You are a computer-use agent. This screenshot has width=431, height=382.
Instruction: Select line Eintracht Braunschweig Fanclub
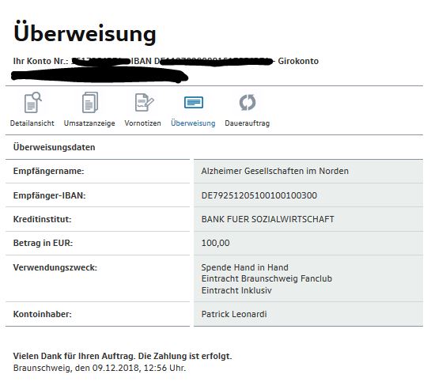click(267, 278)
